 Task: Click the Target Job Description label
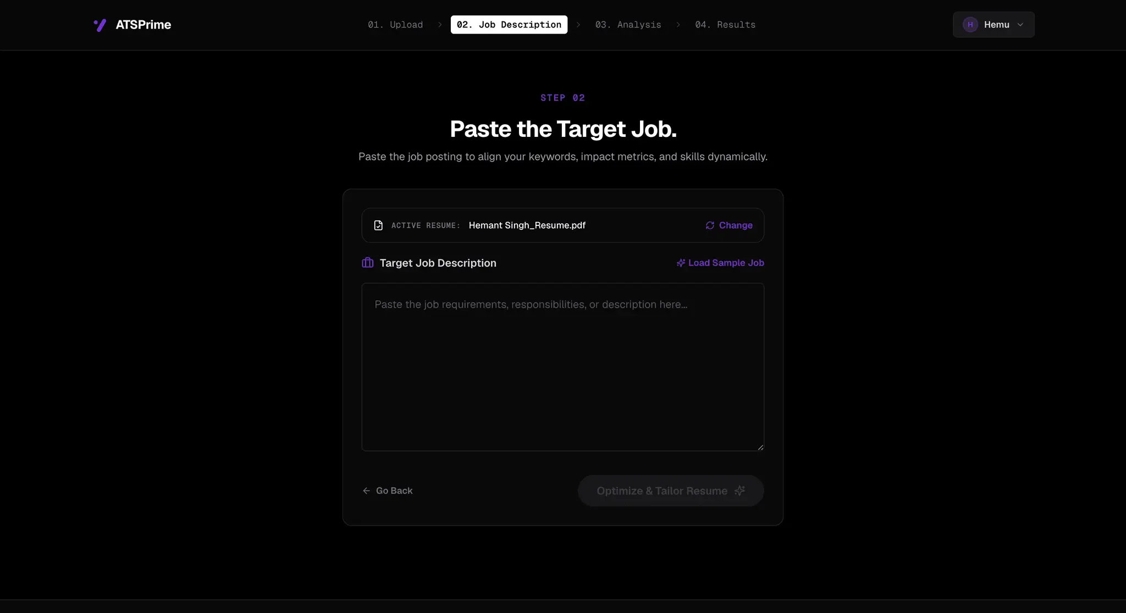[438, 263]
